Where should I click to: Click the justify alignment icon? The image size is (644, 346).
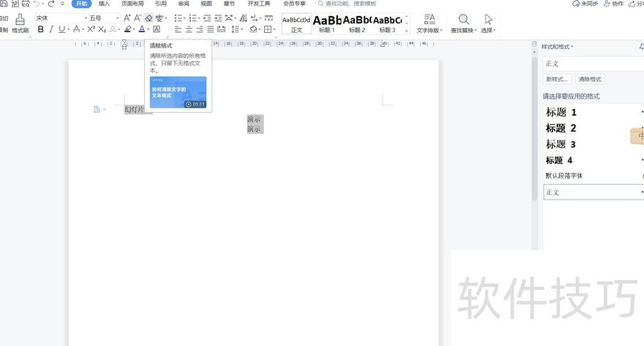point(211,29)
